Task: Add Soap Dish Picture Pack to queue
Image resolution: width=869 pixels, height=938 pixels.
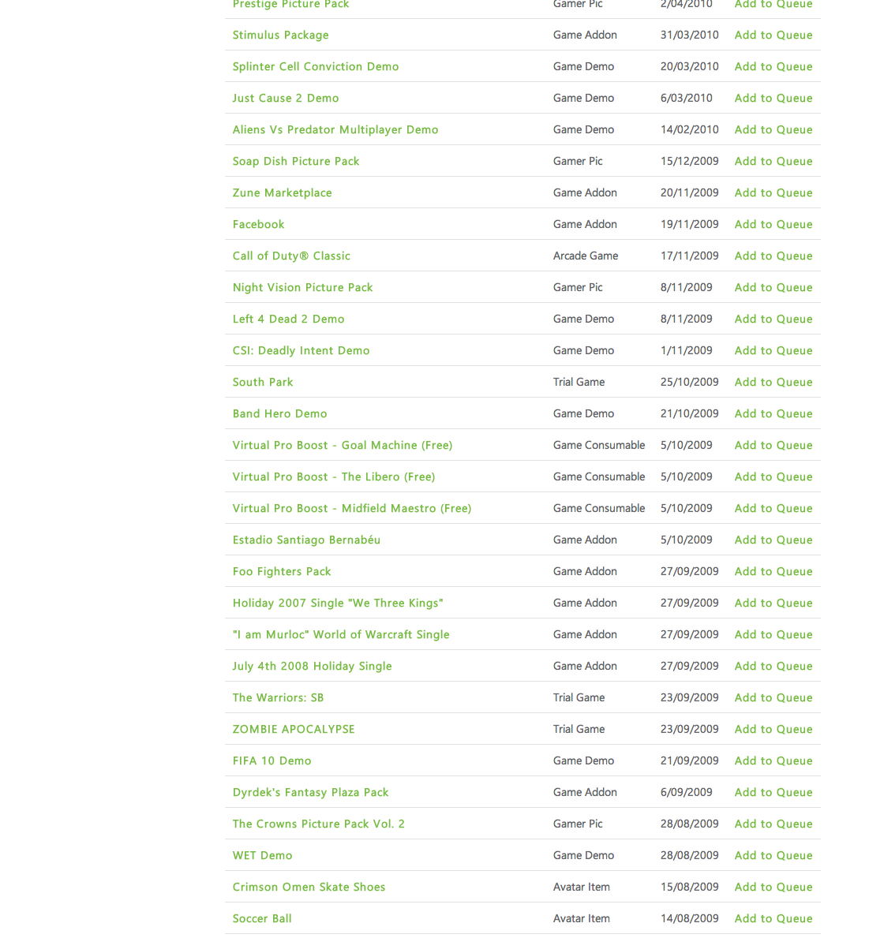Action: [773, 162]
